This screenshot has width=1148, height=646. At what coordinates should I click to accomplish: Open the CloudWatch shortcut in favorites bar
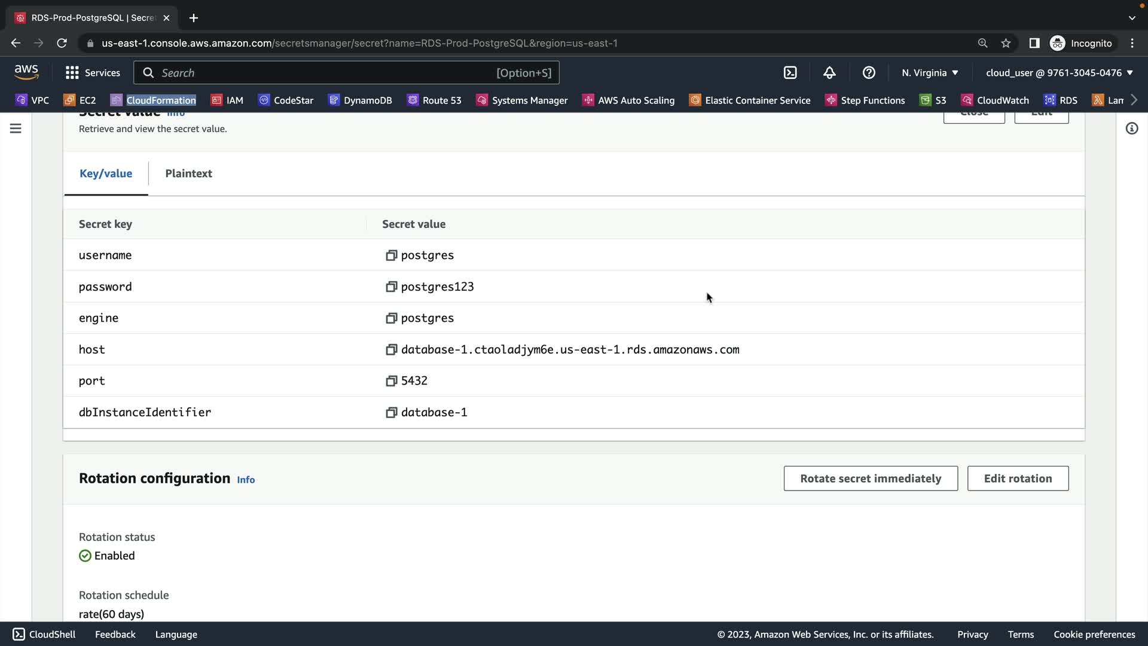995,100
